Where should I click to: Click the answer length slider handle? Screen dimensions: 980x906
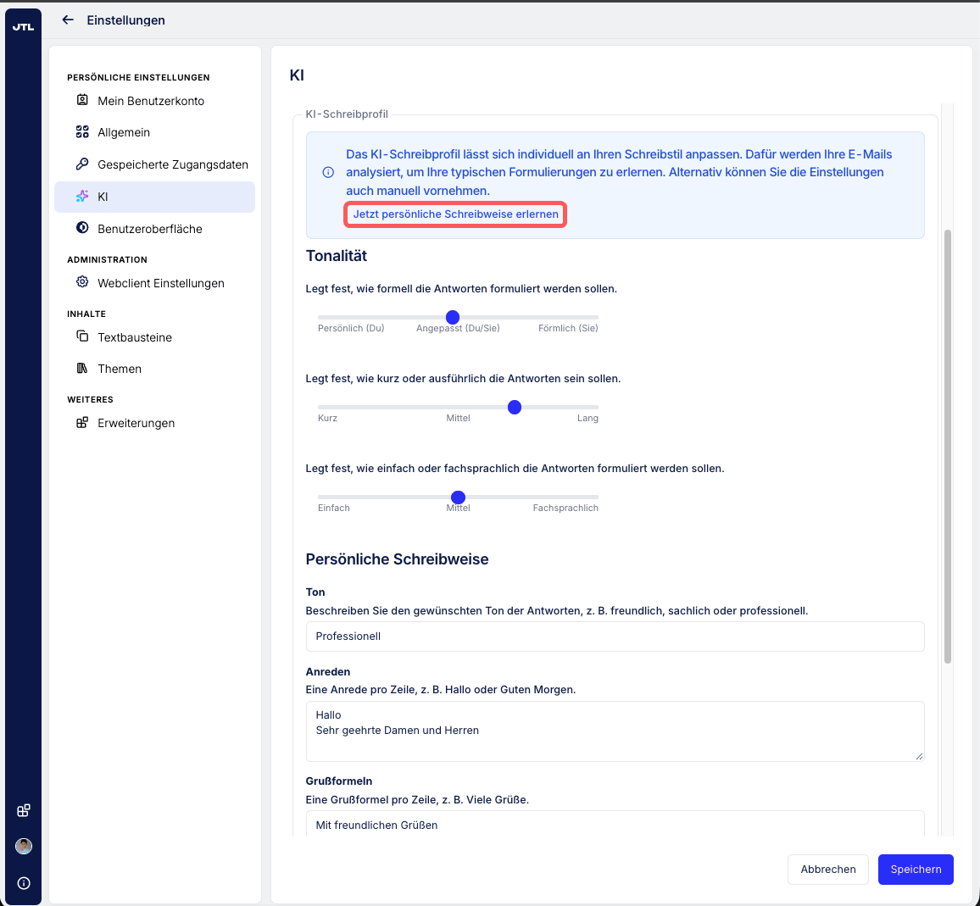515,408
